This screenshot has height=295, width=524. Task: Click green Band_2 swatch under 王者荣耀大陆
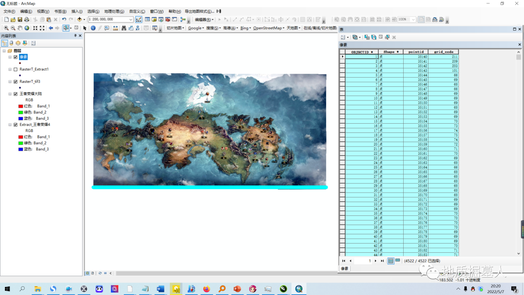(21, 112)
